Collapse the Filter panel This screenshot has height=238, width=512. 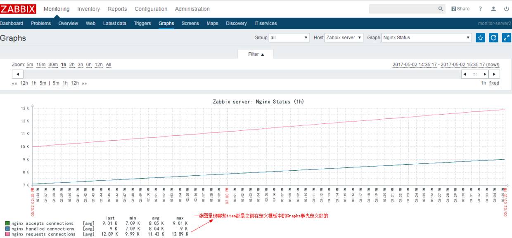click(x=256, y=54)
